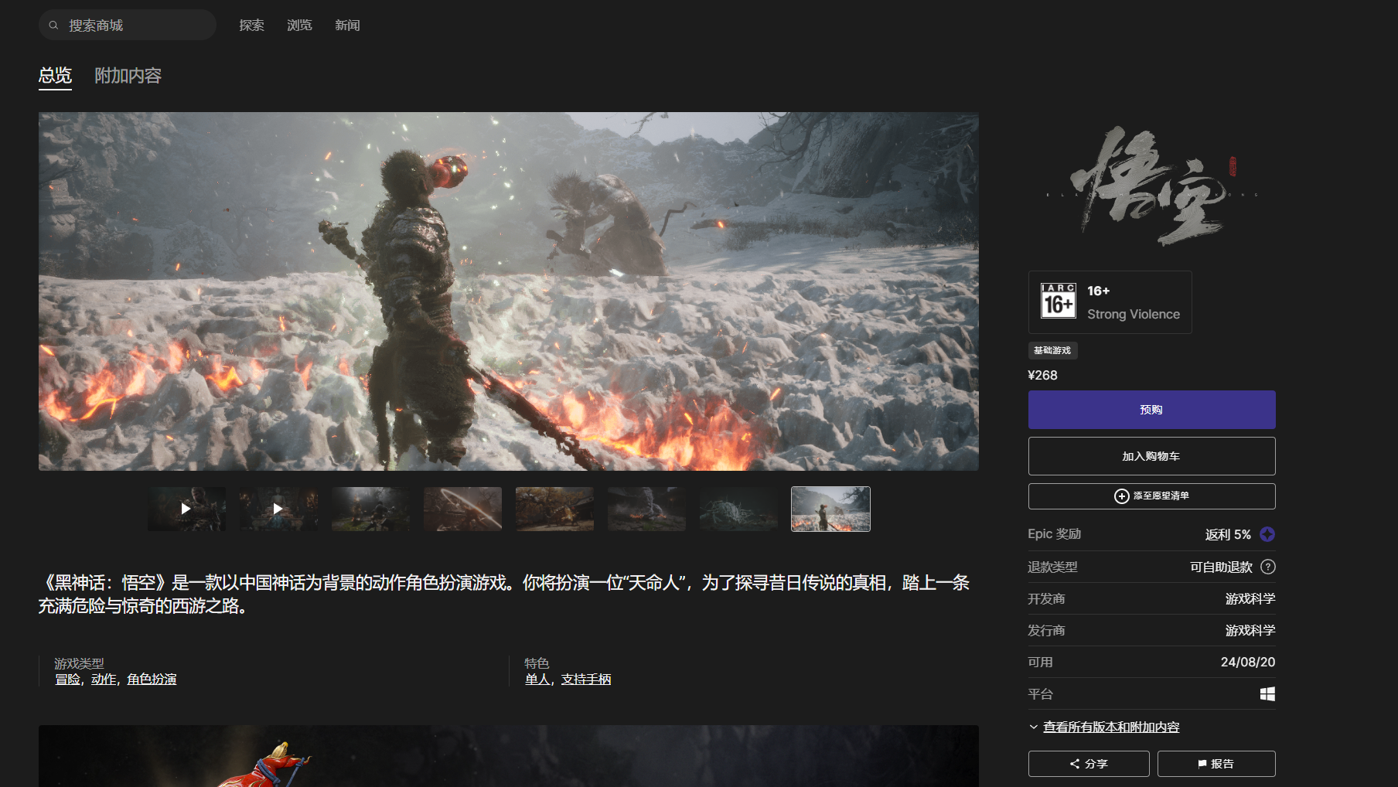Play the first trailer video thumbnail
This screenshot has width=1398, height=787.
pos(186,509)
